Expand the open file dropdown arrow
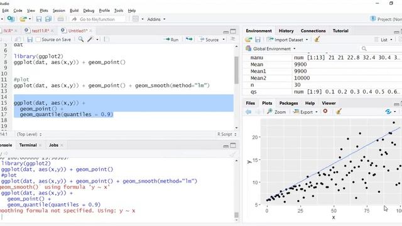Screen dimensions: 402x226 pos(30,19)
